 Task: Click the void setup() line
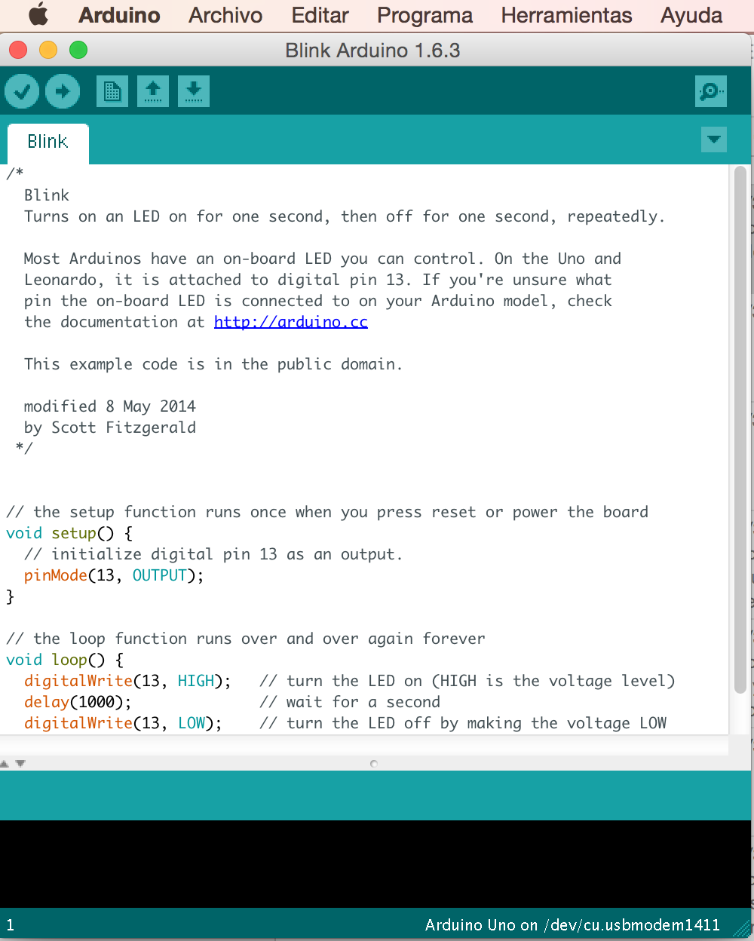(x=69, y=533)
